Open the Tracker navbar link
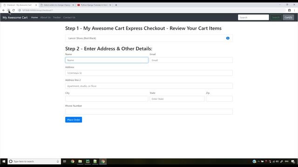Image resolution: width=298 pixels, height=167 pixels. coord(57,18)
